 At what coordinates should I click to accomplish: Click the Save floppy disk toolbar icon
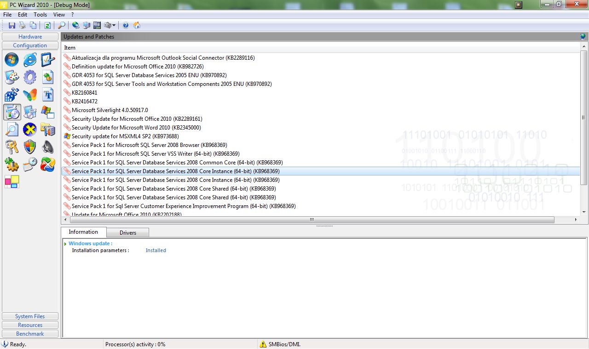click(12, 25)
